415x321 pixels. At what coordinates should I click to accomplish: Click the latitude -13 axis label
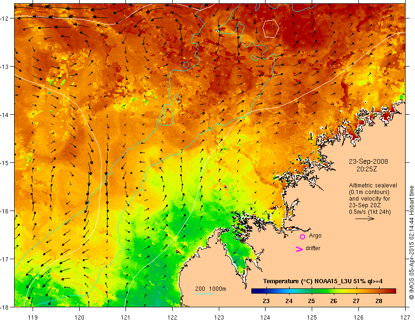[5, 67]
